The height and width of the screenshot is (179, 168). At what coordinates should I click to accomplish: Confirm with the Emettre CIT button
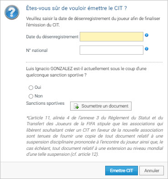(122, 170)
